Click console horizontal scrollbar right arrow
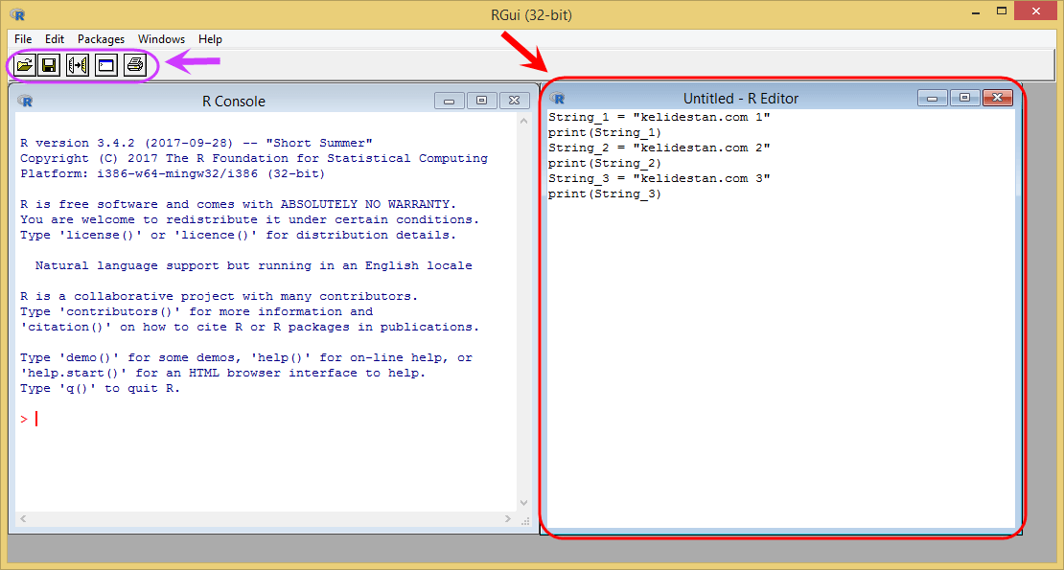1064x570 pixels. 508,518
